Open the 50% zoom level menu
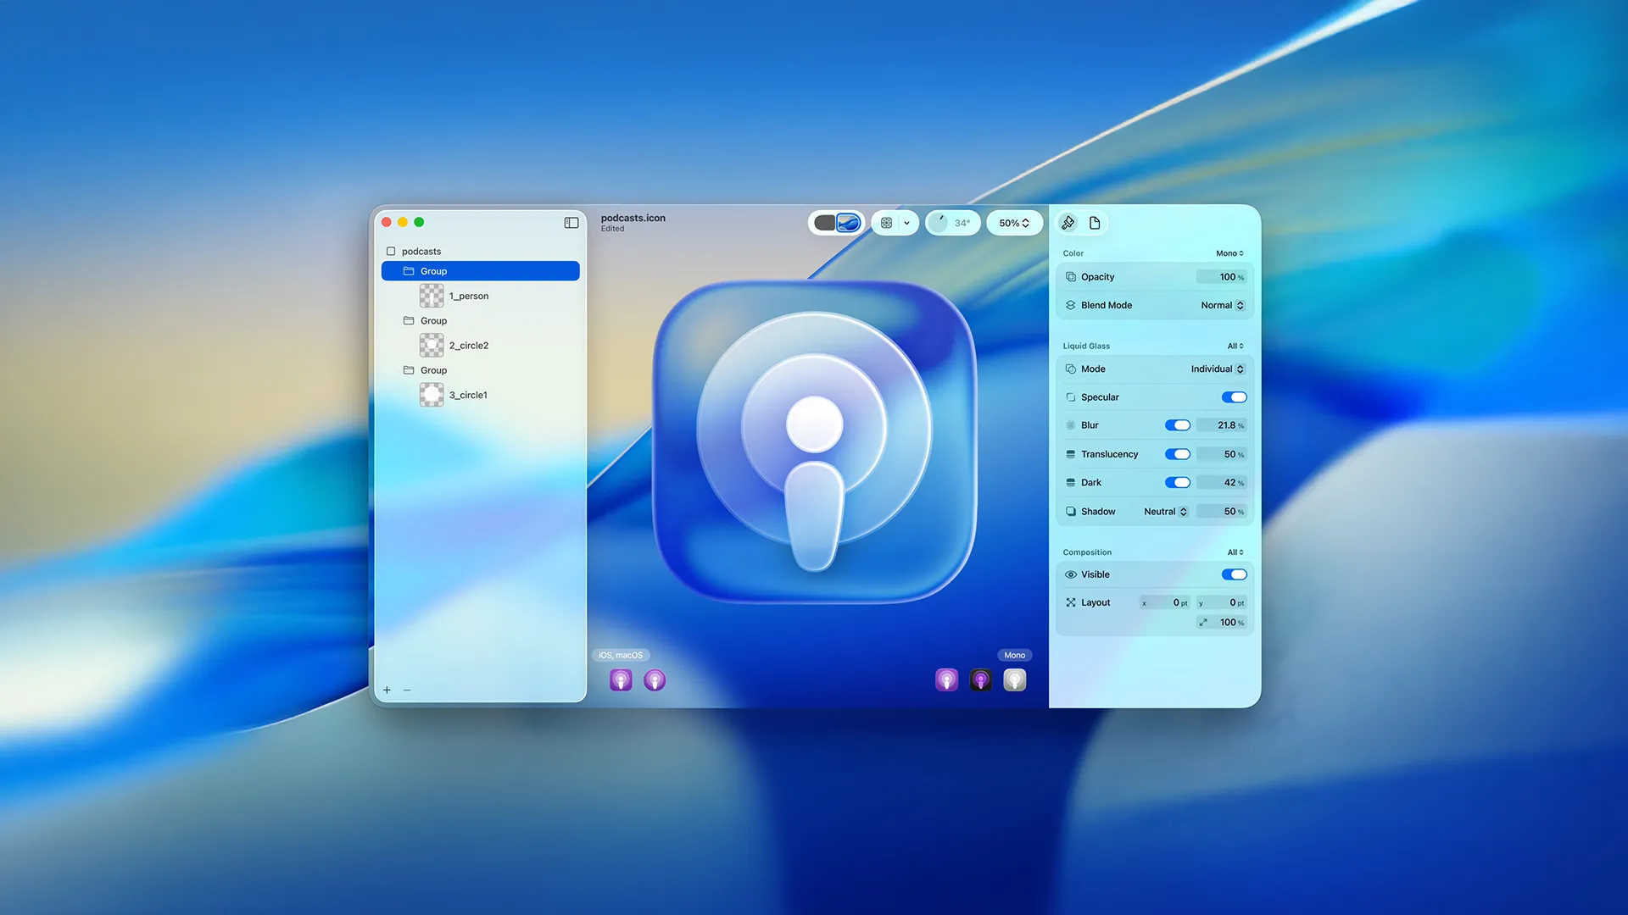Screen dimensions: 1628x915 [x=1014, y=223]
